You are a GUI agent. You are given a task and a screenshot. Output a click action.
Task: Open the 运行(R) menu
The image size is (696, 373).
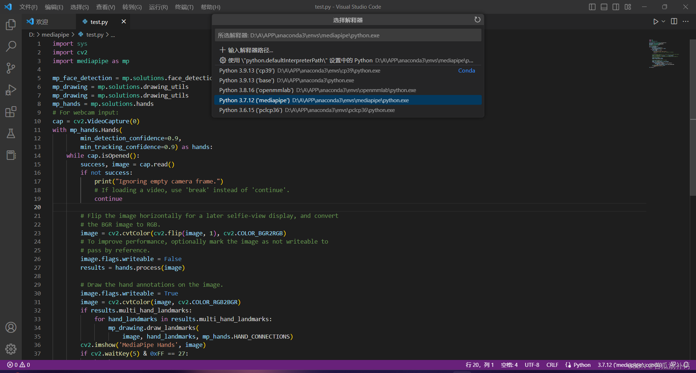click(158, 7)
